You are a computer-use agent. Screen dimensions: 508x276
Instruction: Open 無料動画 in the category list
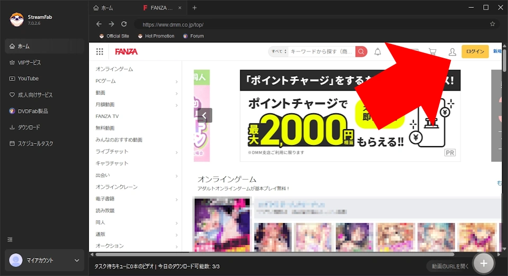tap(105, 128)
